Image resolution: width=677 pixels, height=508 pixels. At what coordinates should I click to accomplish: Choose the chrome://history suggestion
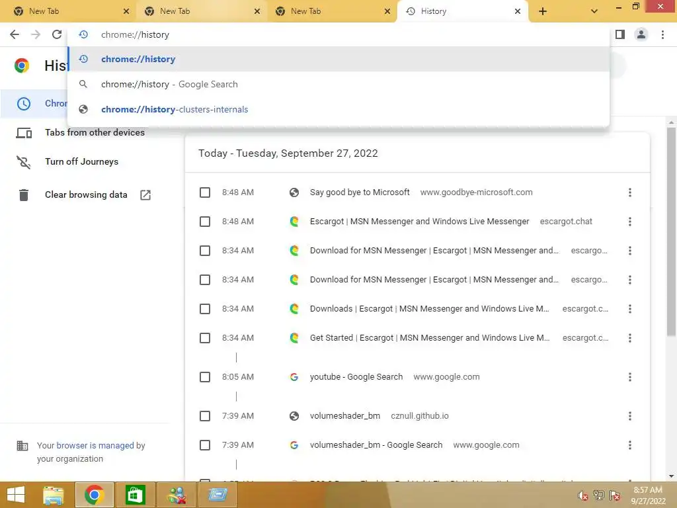tap(339, 59)
